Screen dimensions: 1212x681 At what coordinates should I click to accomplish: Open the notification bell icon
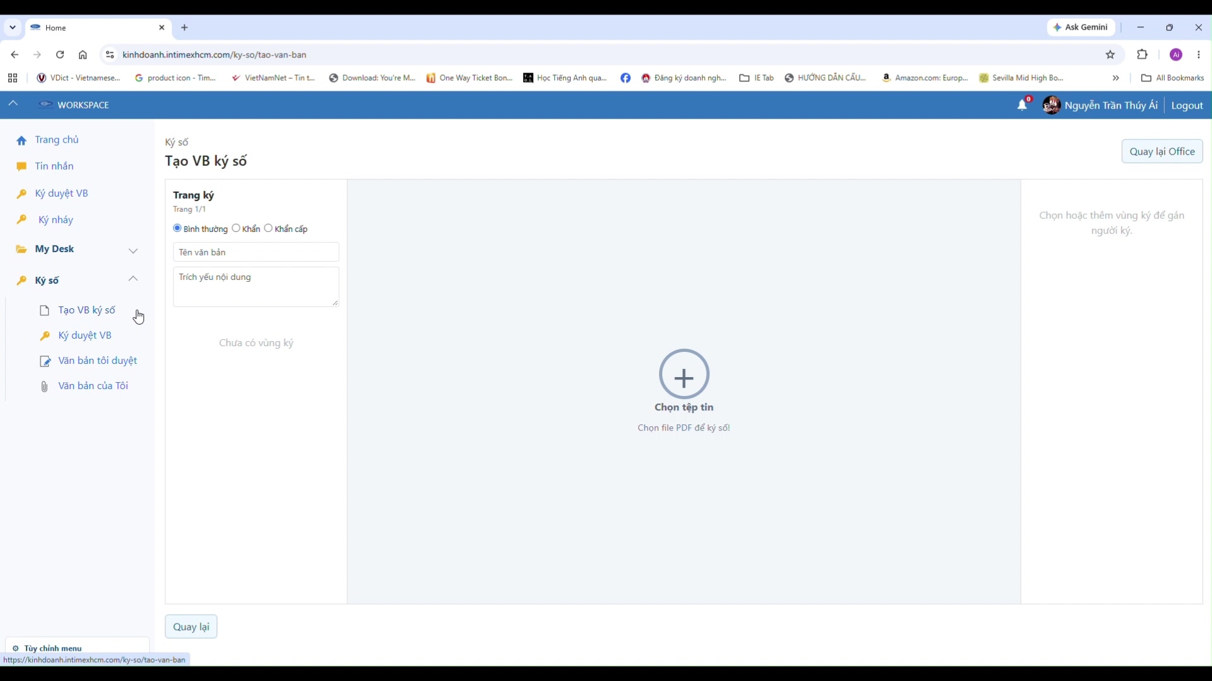tap(1023, 105)
